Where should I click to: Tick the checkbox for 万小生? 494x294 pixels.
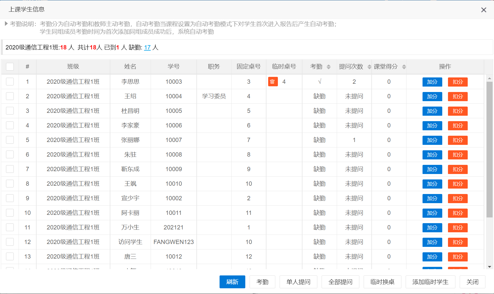pyautogui.click(x=10, y=227)
